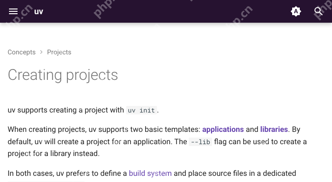Image resolution: width=332 pixels, height=182 pixels.
Task: Click the --lib flag code snippet
Action: point(200,142)
